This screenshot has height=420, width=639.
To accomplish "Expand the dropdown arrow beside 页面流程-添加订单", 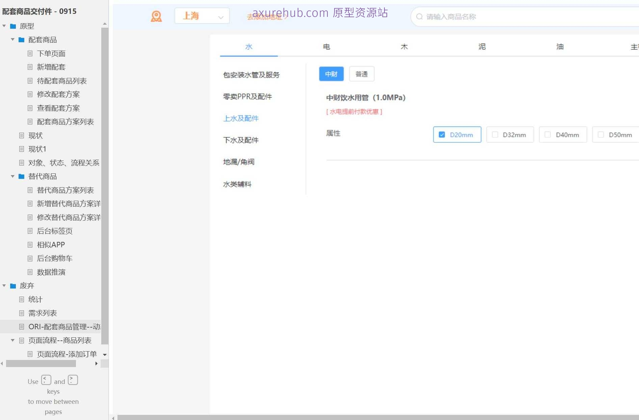I will pyautogui.click(x=105, y=355).
